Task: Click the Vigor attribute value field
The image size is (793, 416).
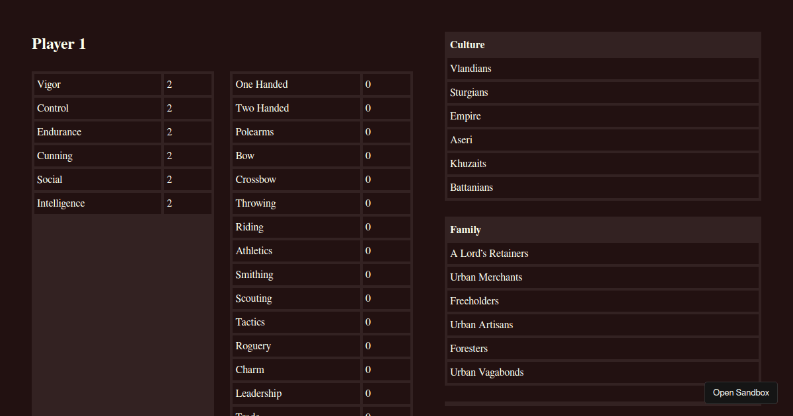Action: click(x=187, y=84)
